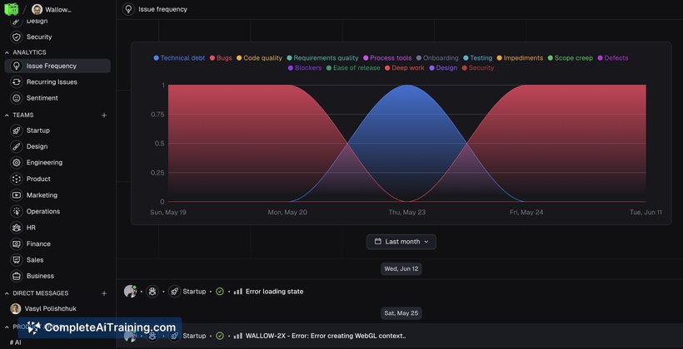Select the Finance team icon
Screen dimensions: 683x349
click(17, 243)
